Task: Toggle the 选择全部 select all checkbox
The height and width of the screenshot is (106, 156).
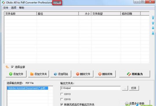Action: click(x=12, y=67)
